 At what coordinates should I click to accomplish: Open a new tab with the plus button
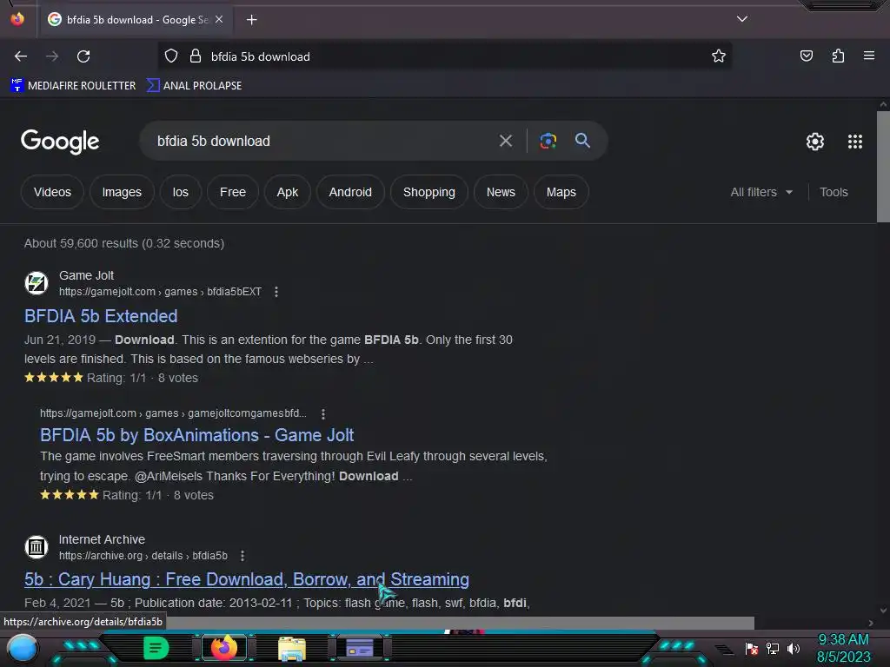(x=251, y=20)
